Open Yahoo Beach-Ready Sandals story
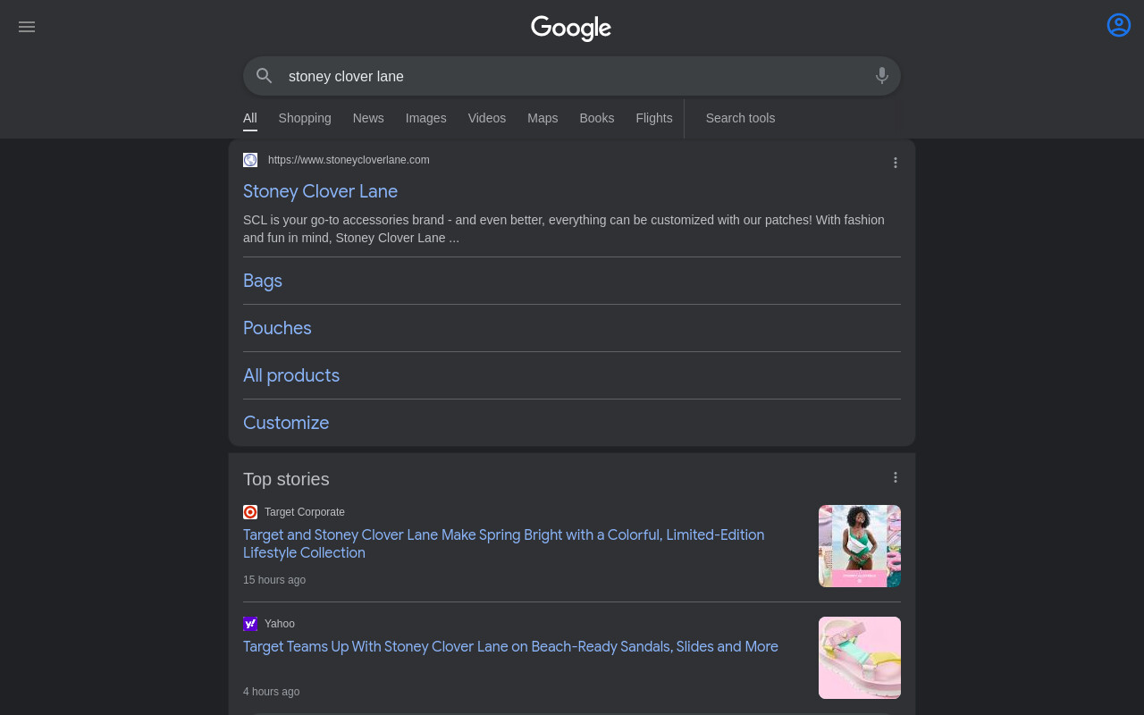Screen dimensions: 1144x715 click(x=510, y=646)
